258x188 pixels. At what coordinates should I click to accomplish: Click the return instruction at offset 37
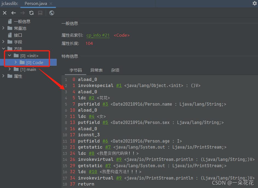click(x=86, y=184)
